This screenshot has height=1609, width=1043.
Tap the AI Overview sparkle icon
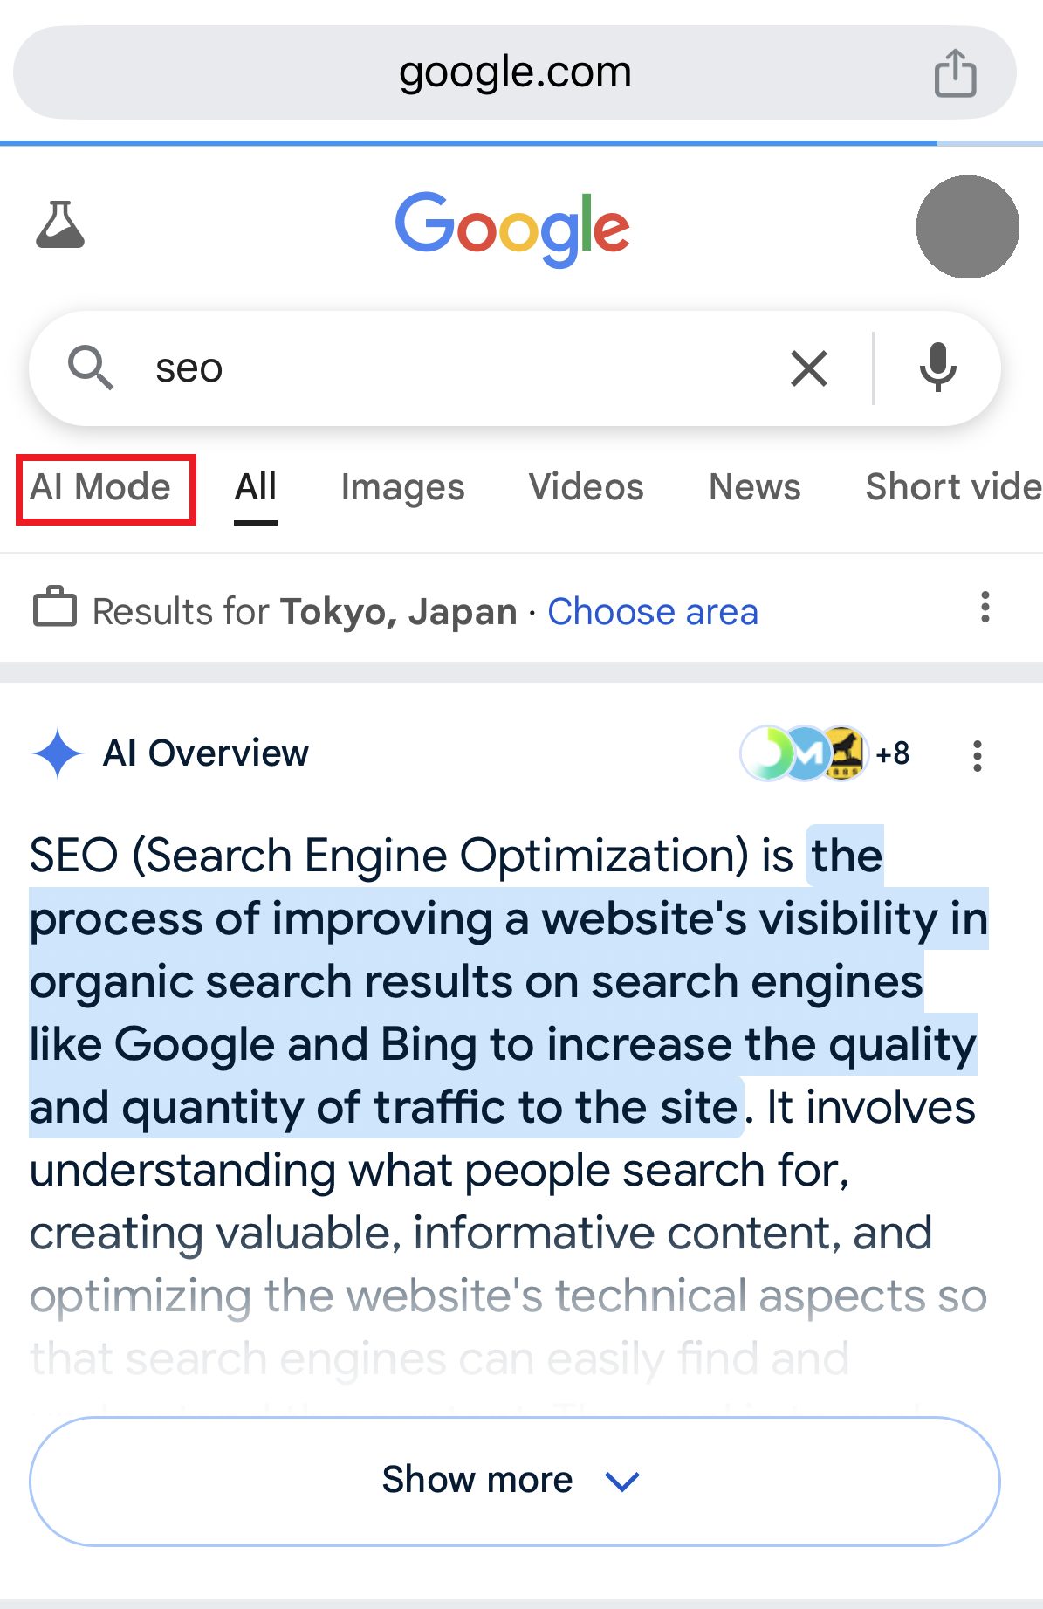[x=58, y=753]
